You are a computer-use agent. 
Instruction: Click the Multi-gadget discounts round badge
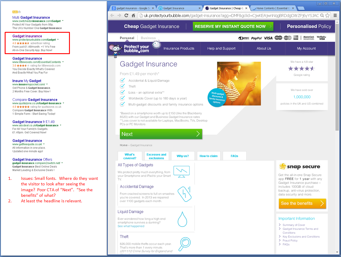(x=217, y=98)
